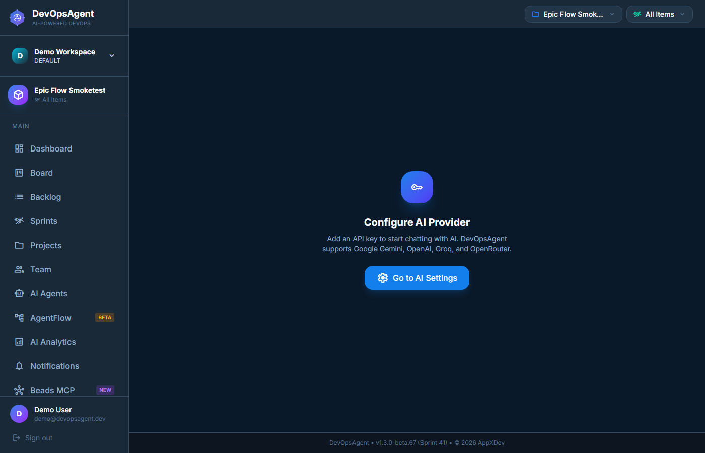Image resolution: width=705 pixels, height=453 pixels.
Task: Click the AI Analytics chart icon
Action: [19, 342]
